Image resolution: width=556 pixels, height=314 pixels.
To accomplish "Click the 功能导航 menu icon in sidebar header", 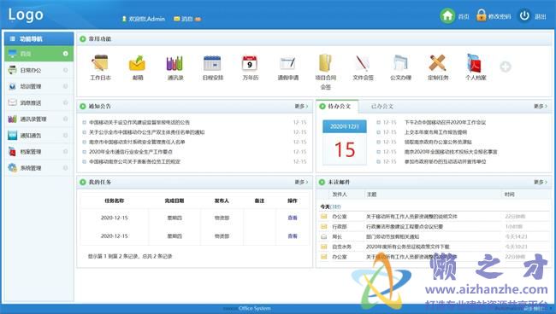I will coord(13,39).
